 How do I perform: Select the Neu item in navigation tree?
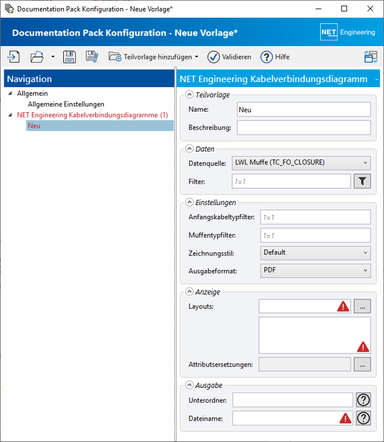[100, 126]
